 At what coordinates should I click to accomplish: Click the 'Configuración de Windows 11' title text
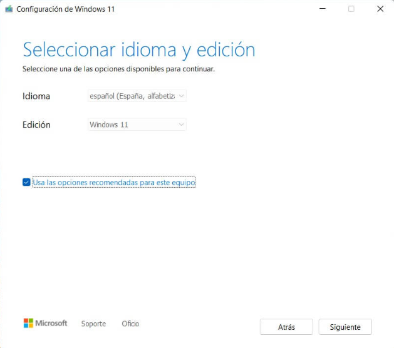65,9
